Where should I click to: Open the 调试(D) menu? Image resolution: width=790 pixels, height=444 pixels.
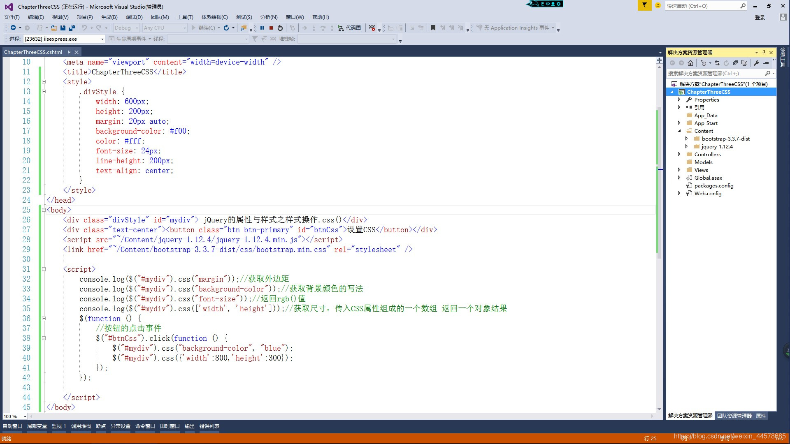tap(134, 17)
